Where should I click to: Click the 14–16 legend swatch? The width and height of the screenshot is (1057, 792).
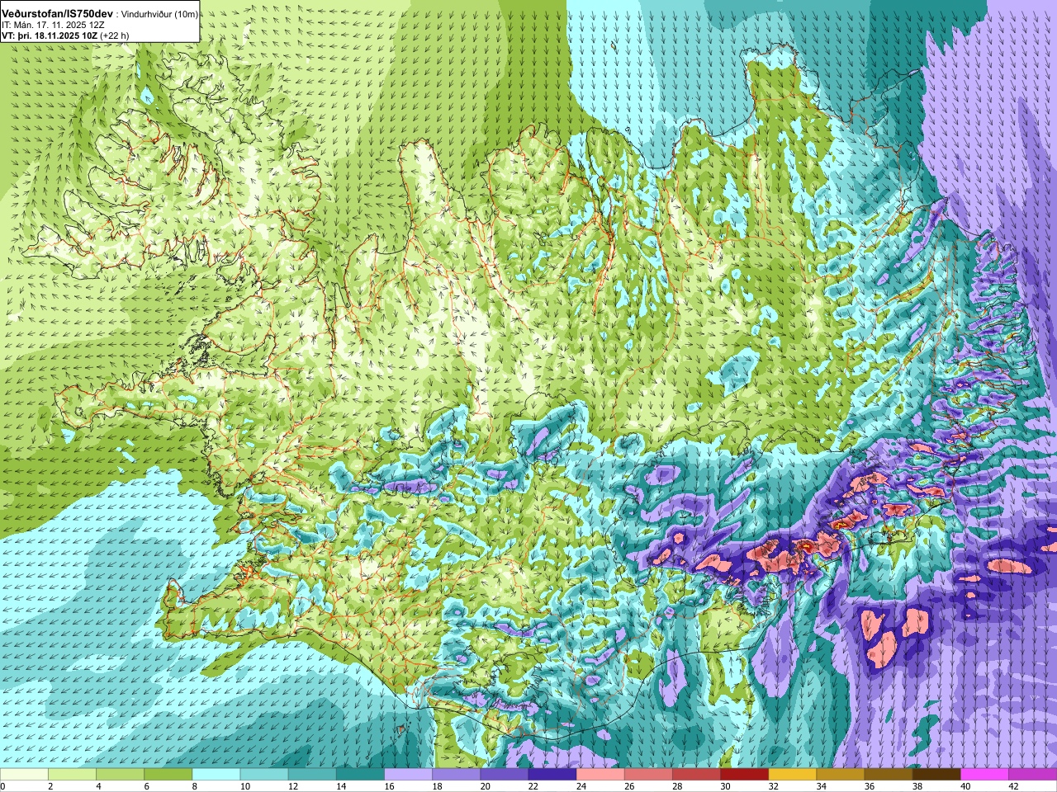(360, 775)
